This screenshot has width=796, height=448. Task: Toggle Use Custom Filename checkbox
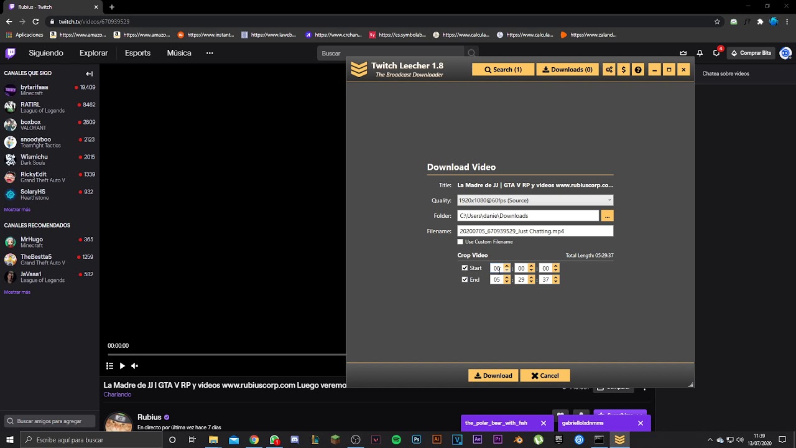tap(460, 241)
